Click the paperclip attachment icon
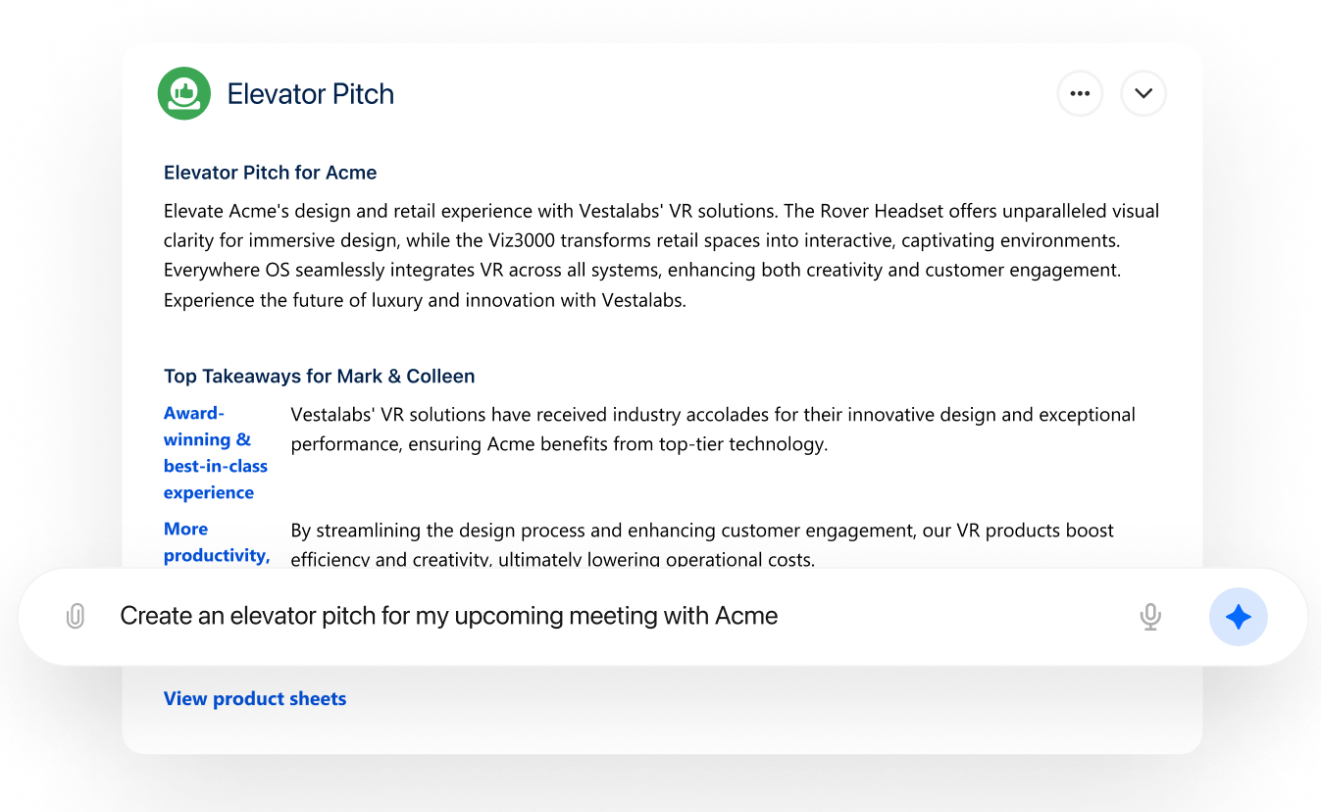The image size is (1321, 812). 76,616
